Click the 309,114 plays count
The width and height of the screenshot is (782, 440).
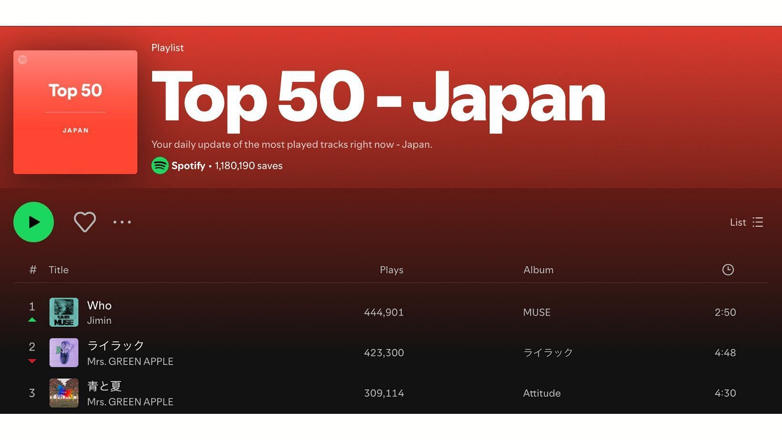tap(384, 393)
